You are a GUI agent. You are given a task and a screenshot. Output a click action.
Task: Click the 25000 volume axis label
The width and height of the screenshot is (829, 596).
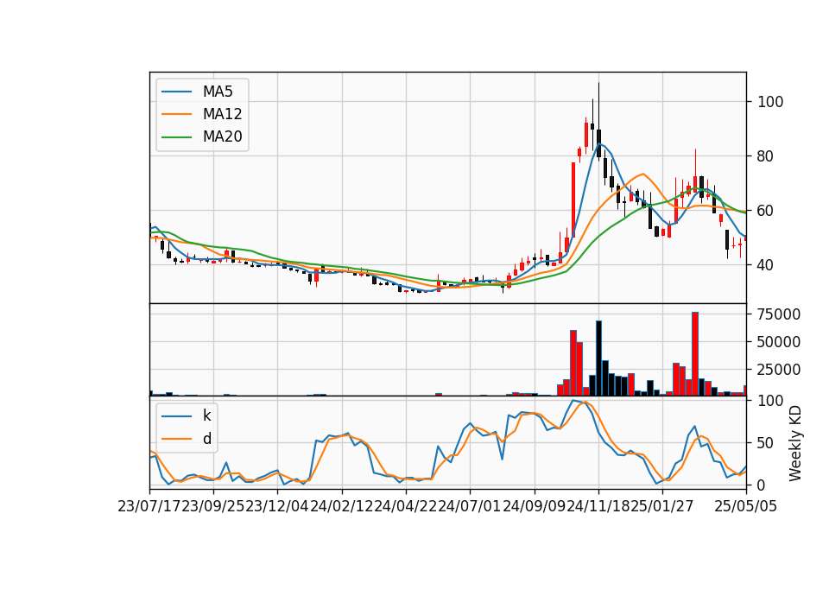tap(779, 370)
